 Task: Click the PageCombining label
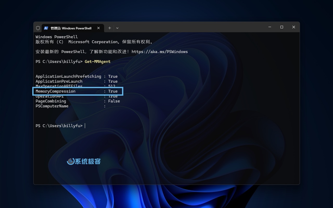pos(51,101)
